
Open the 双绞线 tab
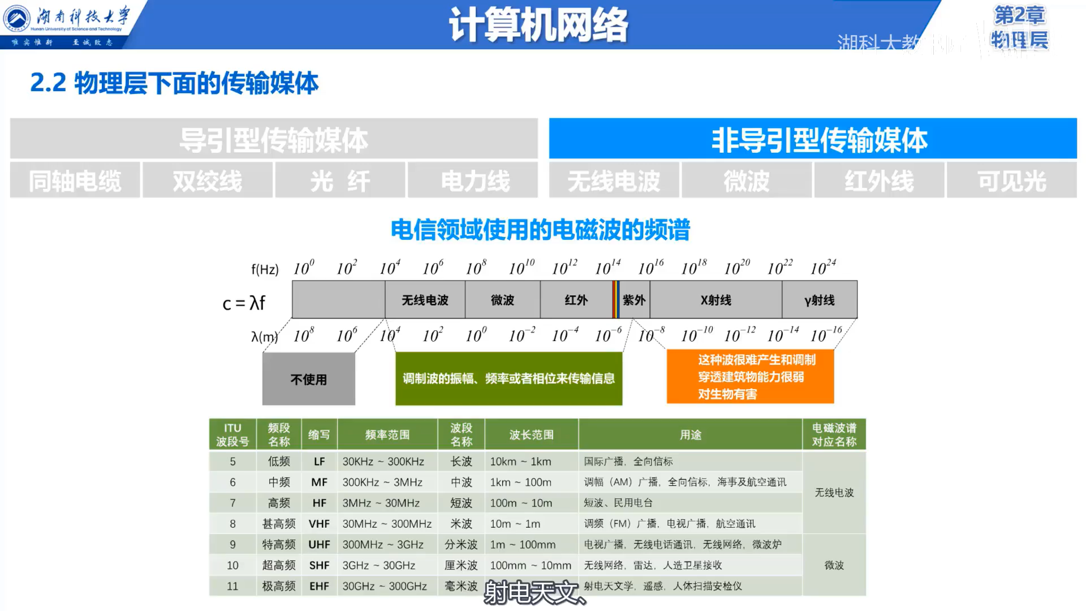pyautogui.click(x=208, y=180)
